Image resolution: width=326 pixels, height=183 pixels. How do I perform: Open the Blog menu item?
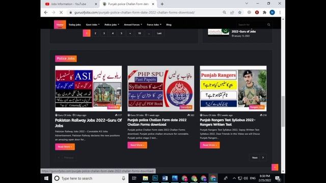click(169, 25)
